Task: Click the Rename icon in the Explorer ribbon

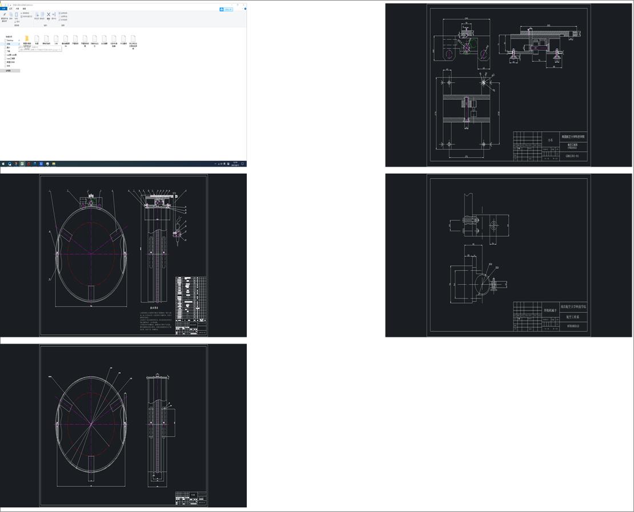Action: pyautogui.click(x=54, y=14)
